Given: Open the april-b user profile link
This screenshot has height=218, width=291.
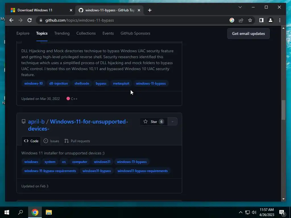Looking at the screenshot, I should pos(36,121).
